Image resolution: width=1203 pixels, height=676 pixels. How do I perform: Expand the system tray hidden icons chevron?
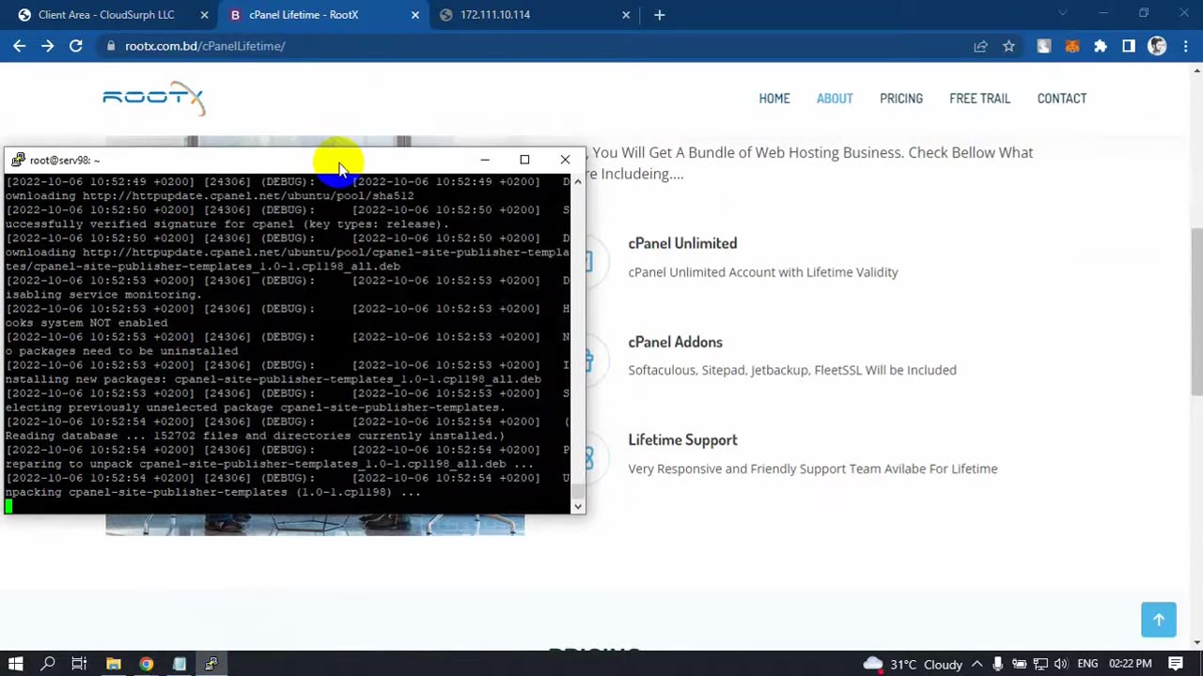click(977, 664)
